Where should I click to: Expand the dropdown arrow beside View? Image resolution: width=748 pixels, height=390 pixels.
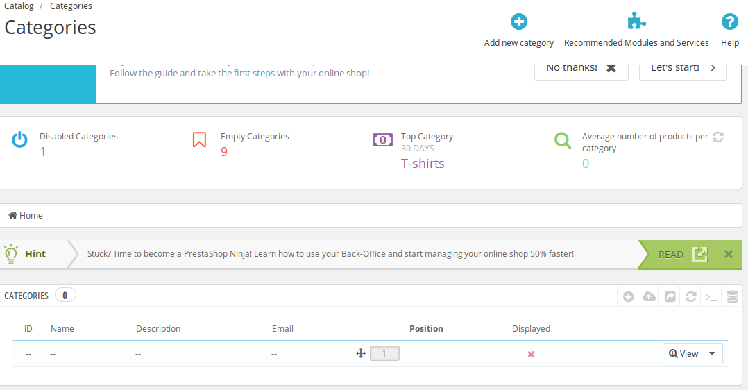[712, 354]
